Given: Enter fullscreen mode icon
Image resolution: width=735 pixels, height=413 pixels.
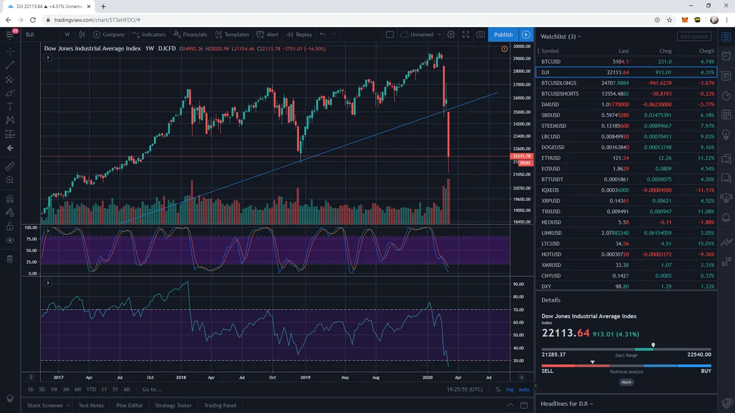Looking at the screenshot, I should coord(466,34).
